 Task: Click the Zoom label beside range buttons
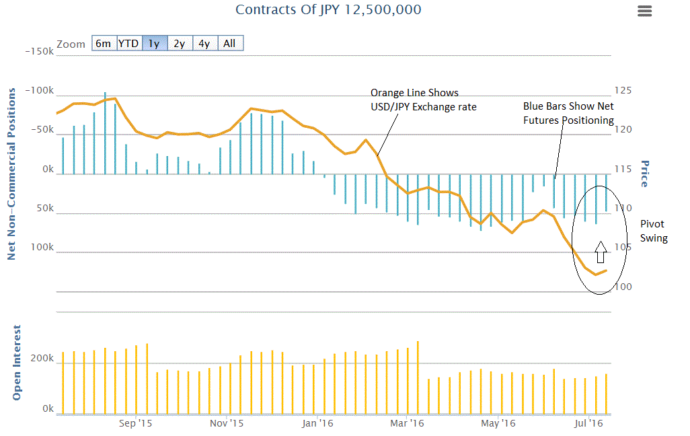(71, 44)
